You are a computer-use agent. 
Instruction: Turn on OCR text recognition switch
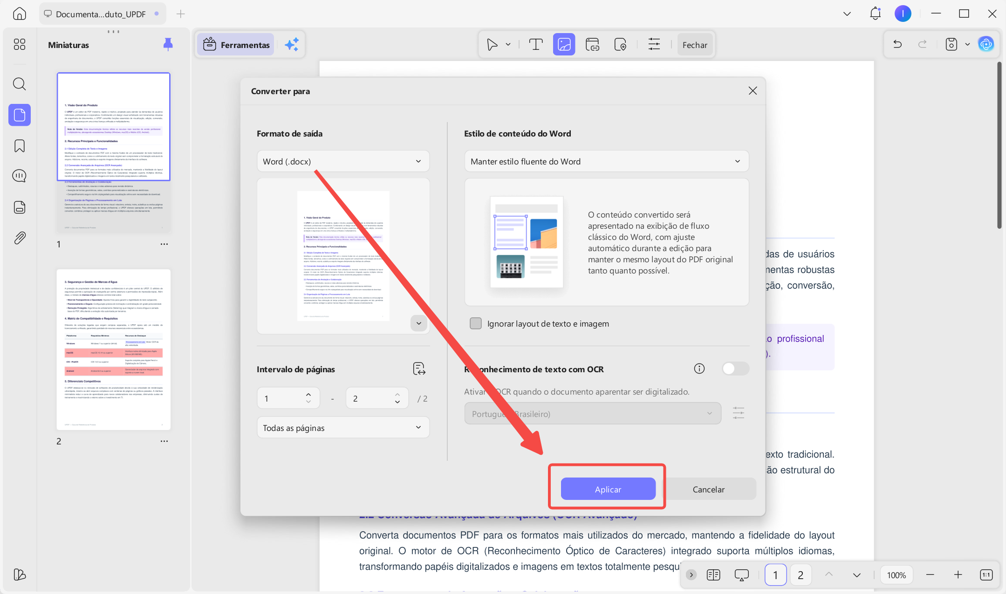[x=735, y=369]
